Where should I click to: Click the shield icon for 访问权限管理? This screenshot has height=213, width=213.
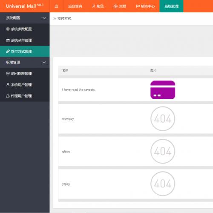click(8, 74)
